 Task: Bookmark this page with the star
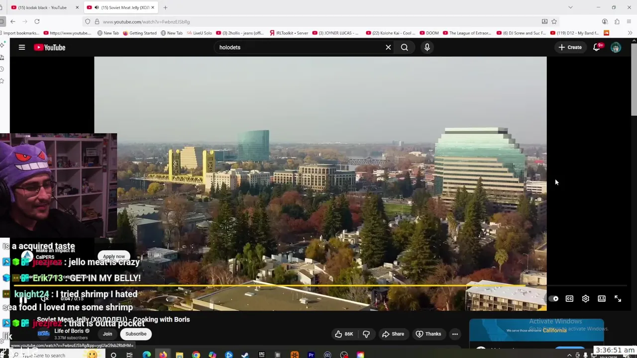554,21
